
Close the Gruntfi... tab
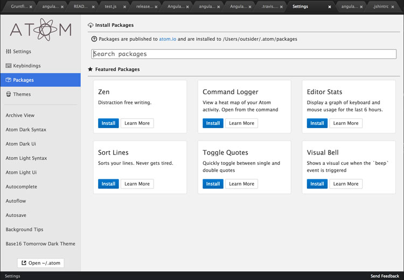pyautogui.click(x=31, y=7)
